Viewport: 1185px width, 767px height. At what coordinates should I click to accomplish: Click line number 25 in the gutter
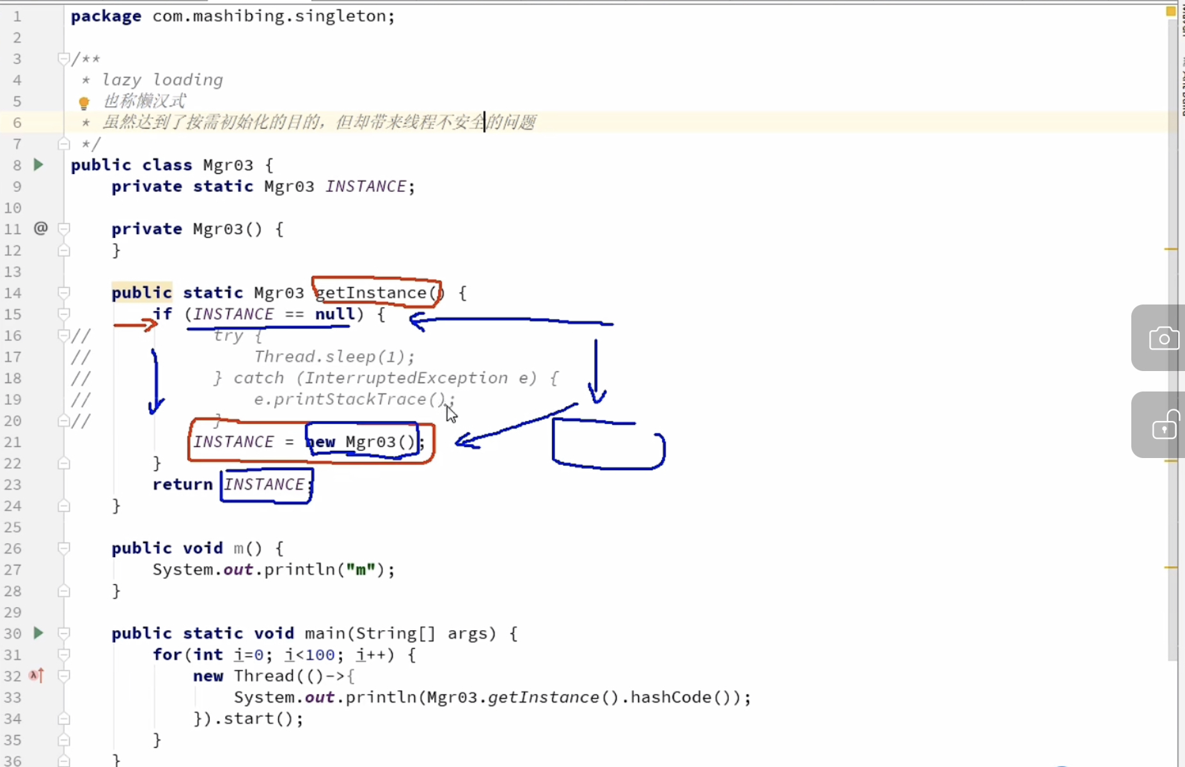(x=13, y=527)
